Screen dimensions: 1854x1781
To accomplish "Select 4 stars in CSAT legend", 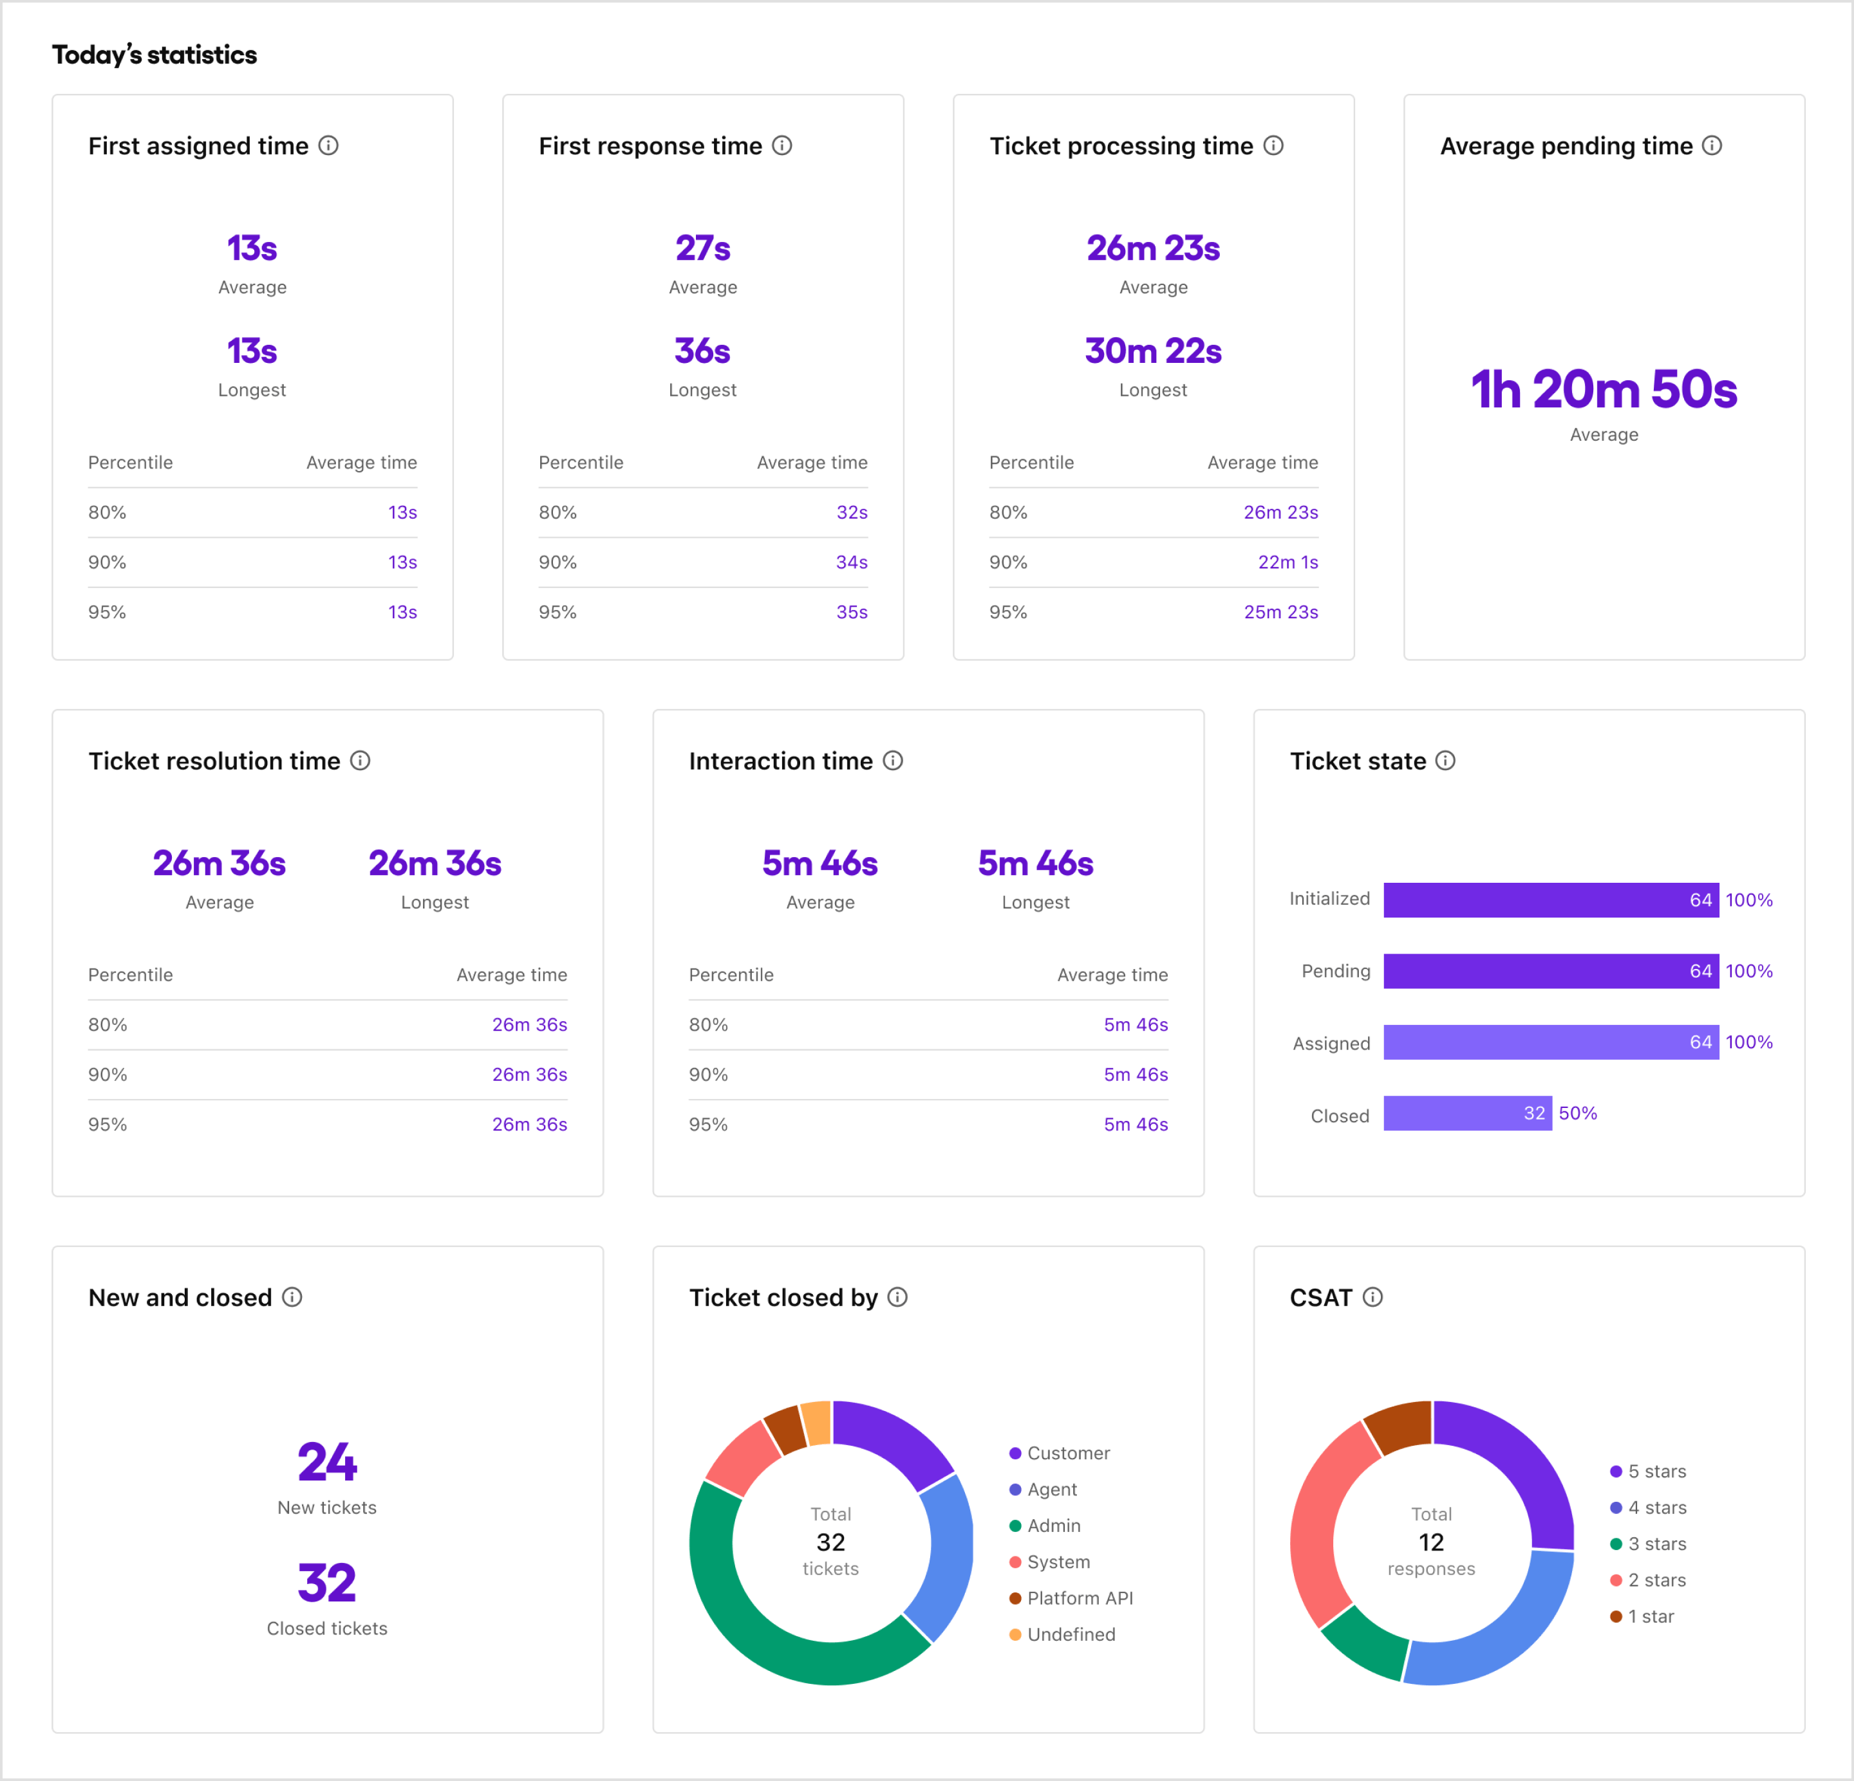I will [x=1648, y=1508].
